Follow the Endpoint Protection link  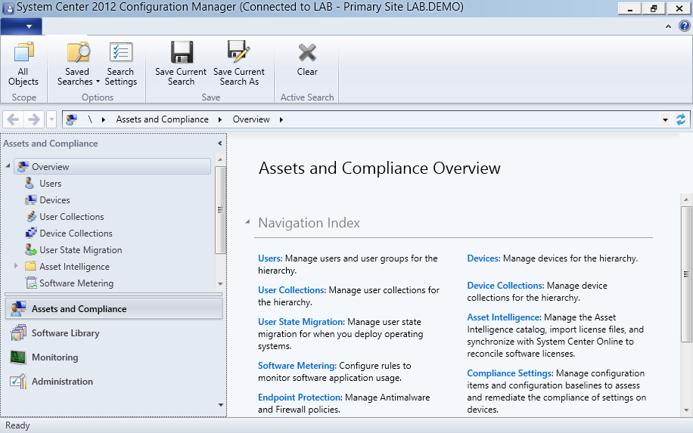(300, 397)
